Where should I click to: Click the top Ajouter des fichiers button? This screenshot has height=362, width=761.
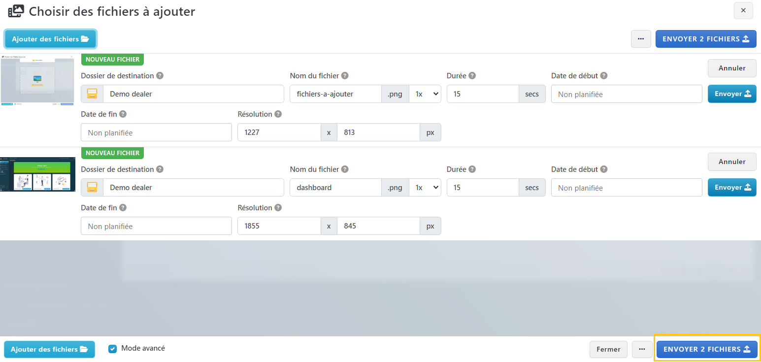click(50, 39)
